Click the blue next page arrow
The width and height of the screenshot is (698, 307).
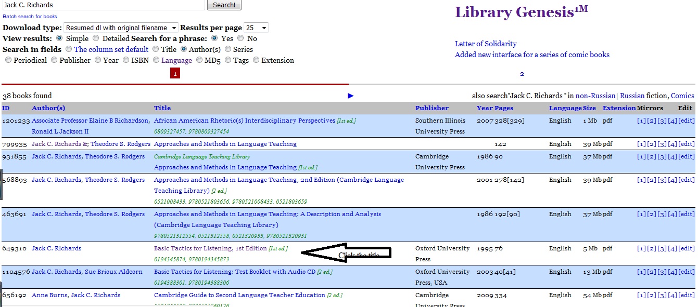tap(351, 96)
